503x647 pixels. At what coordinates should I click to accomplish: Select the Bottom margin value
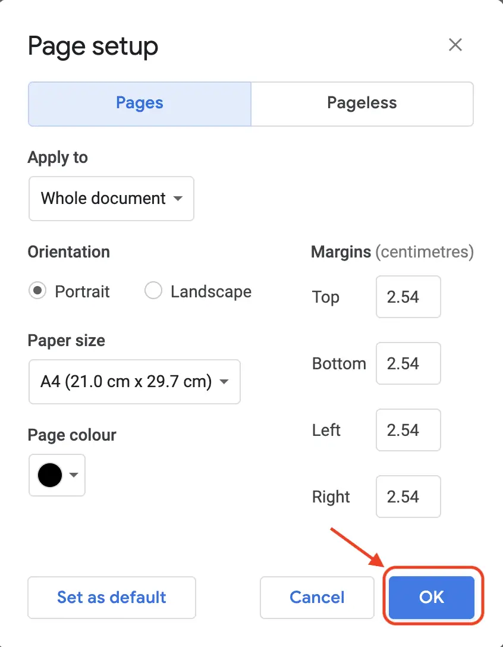[x=408, y=363]
